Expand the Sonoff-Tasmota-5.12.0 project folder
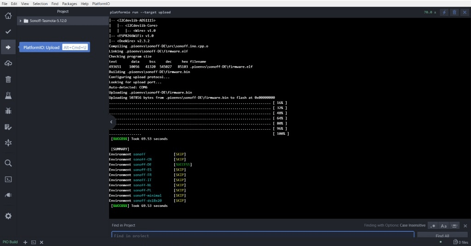This screenshot has width=471, height=246. (x=20, y=21)
